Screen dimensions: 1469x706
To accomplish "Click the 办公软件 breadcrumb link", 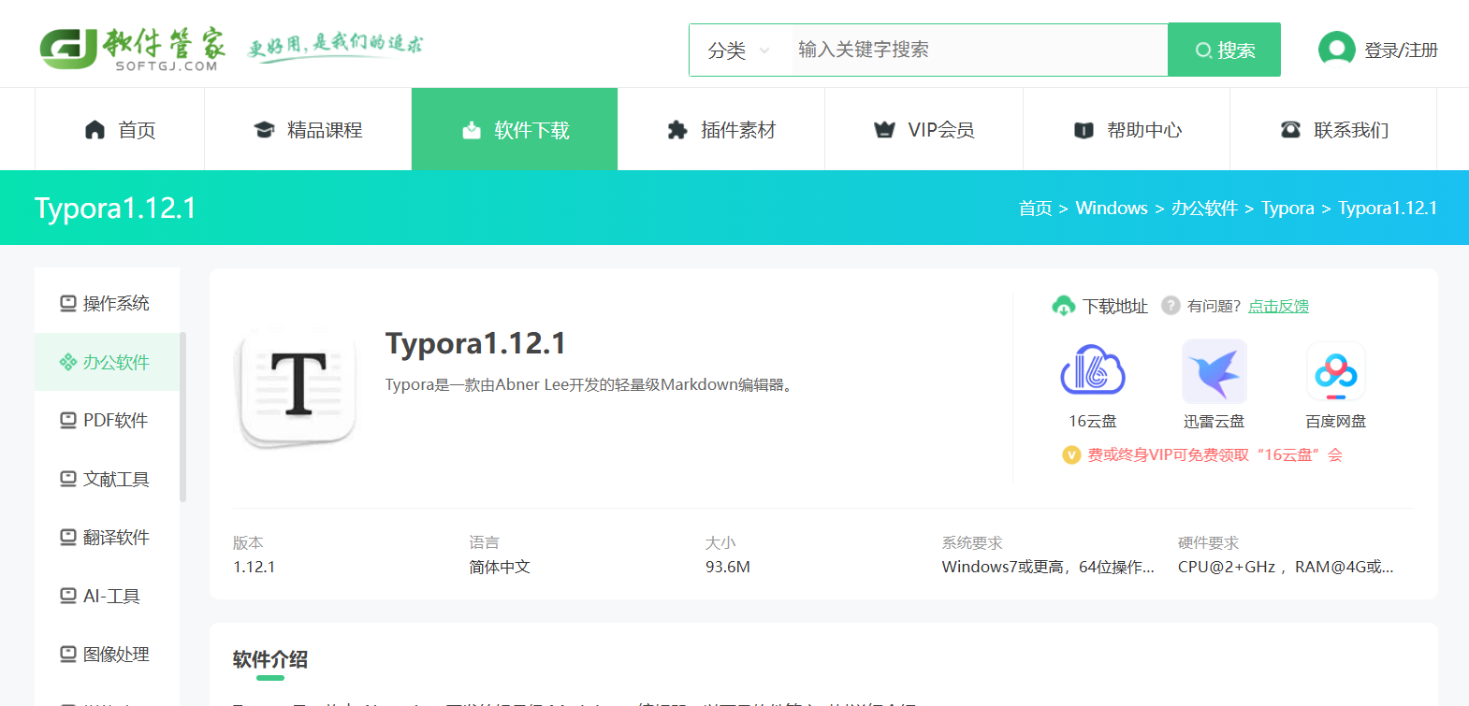I will tap(1204, 209).
